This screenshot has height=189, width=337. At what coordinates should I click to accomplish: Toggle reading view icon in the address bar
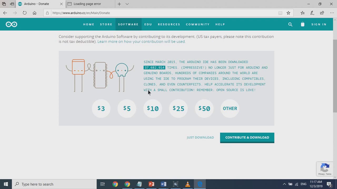click(280, 13)
